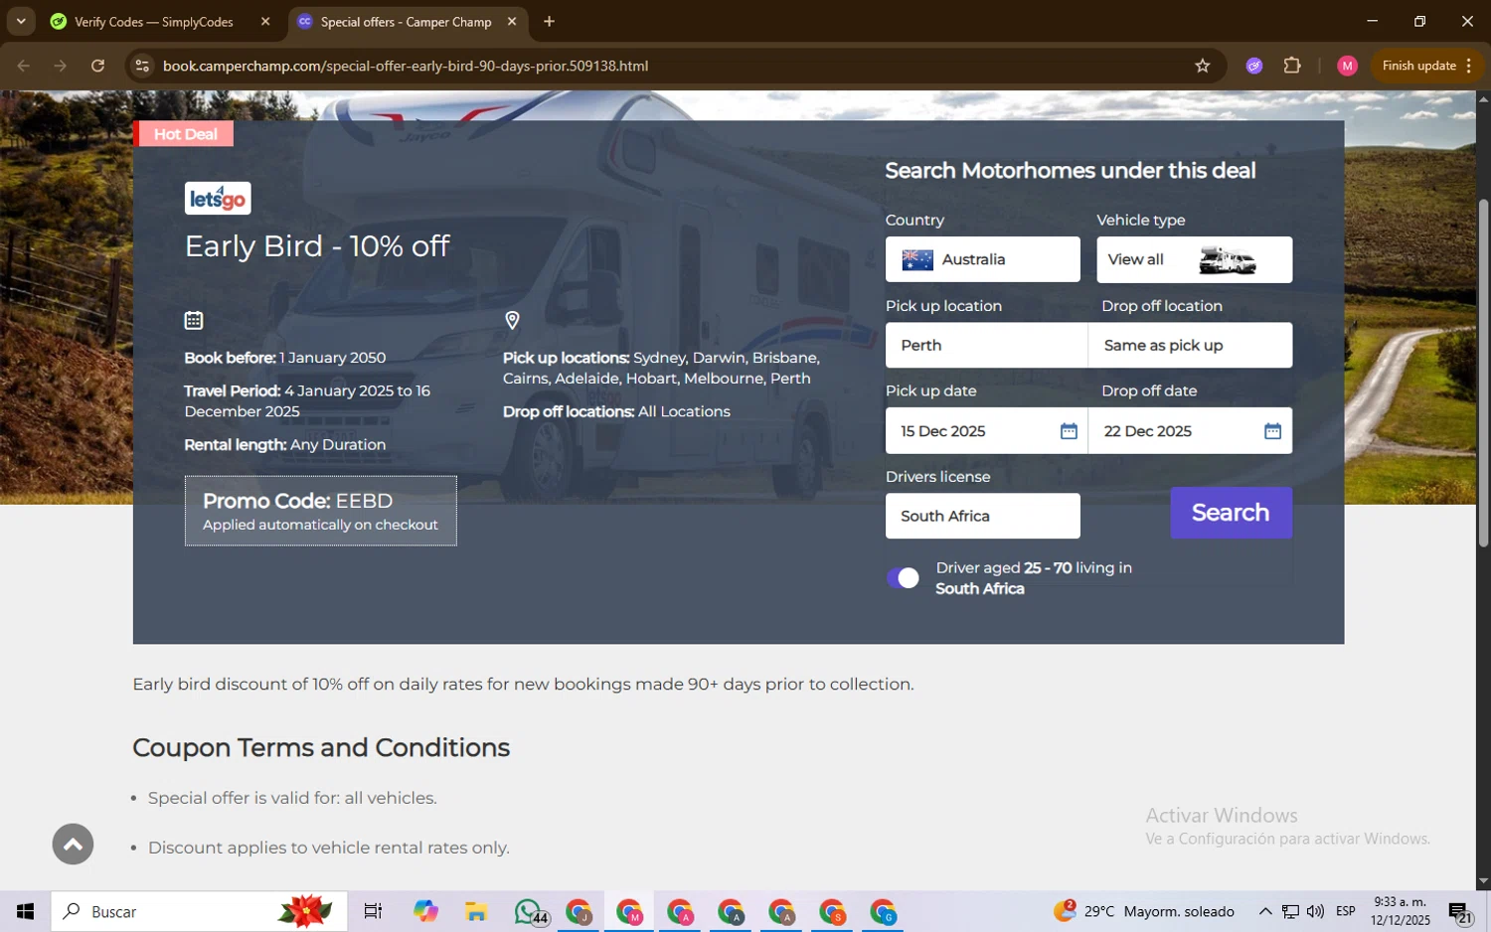Image resolution: width=1491 pixels, height=932 pixels.
Task: Launch Copilot from the taskbar
Action: 425,912
